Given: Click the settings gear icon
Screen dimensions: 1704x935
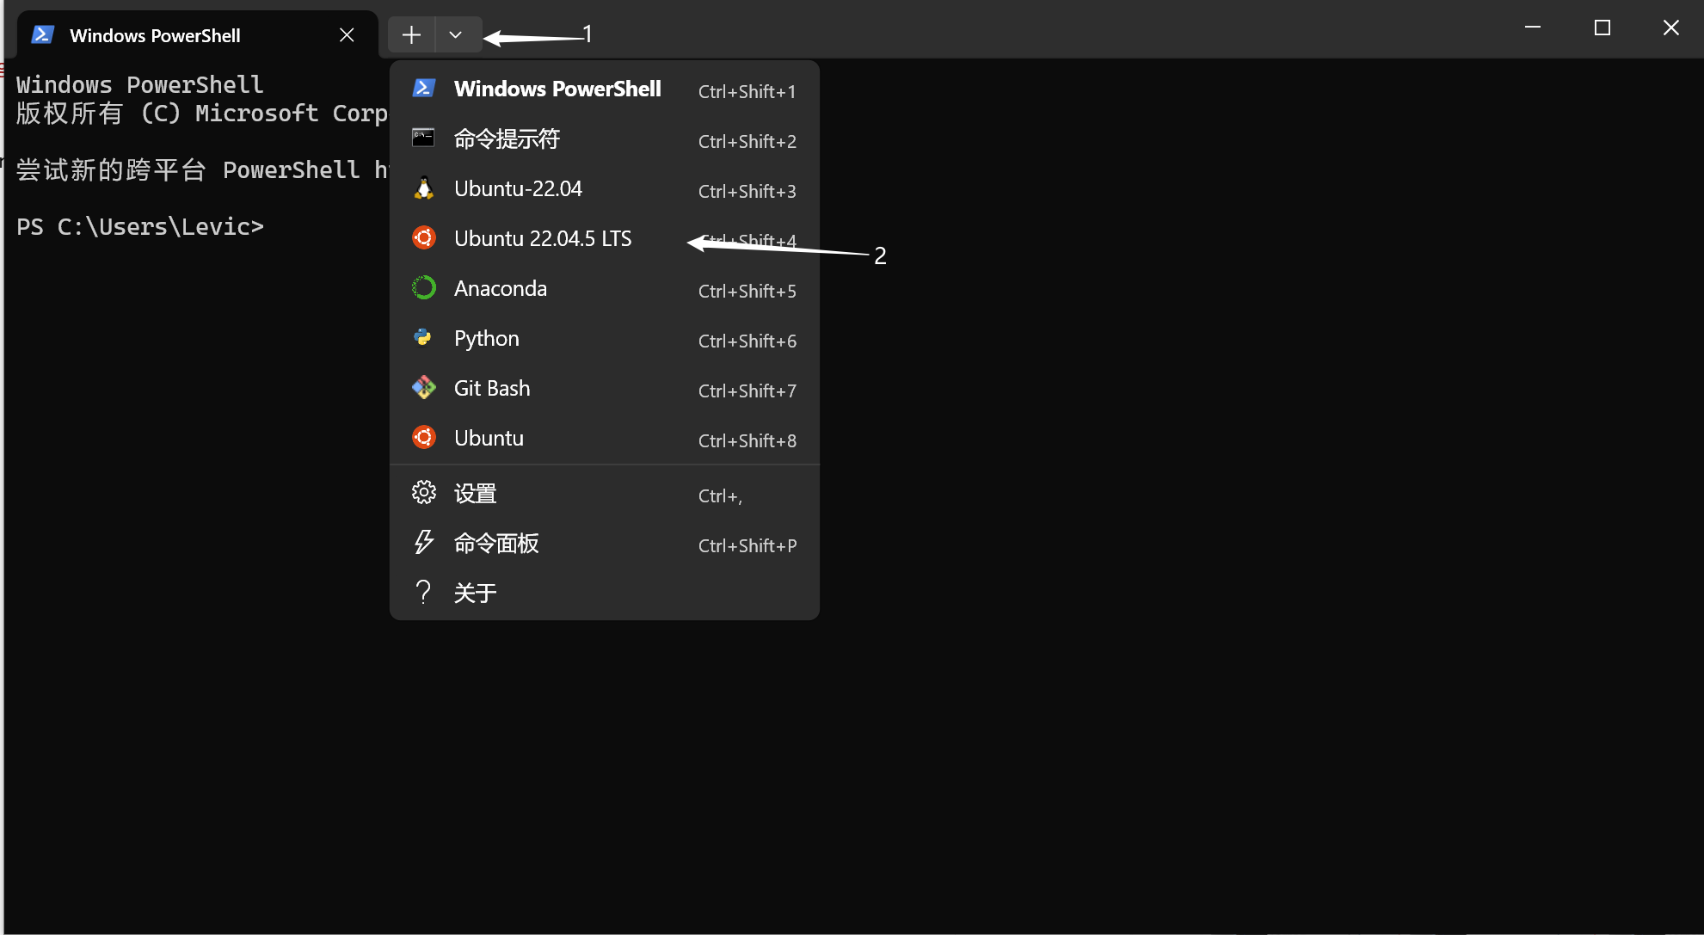Looking at the screenshot, I should [x=424, y=492].
